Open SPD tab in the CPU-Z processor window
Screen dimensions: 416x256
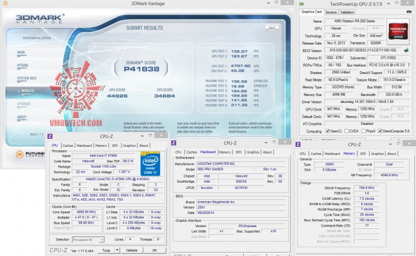pyautogui.click(x=115, y=146)
